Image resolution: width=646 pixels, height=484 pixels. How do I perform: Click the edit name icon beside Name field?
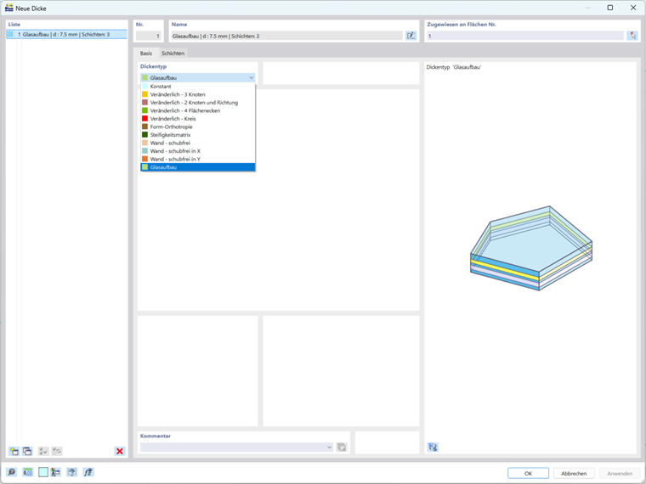pos(411,36)
